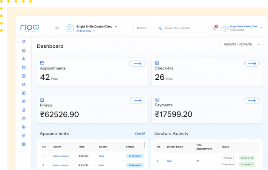The image size is (268, 170).
Task: Click the calendar icon on the Appointments card
Action: coord(42,63)
